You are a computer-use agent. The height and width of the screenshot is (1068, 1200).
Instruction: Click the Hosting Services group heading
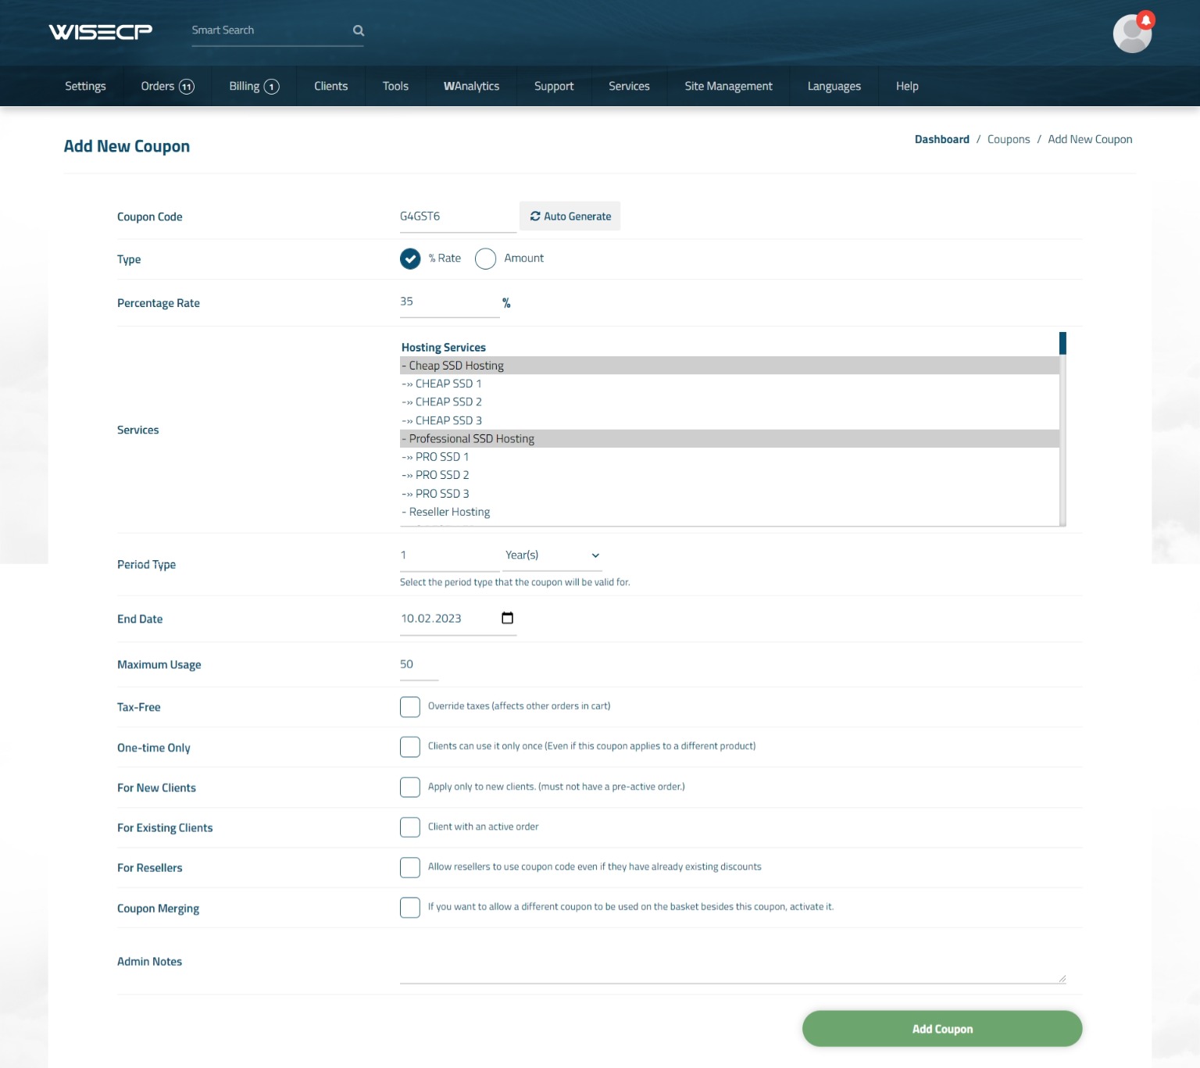point(444,348)
